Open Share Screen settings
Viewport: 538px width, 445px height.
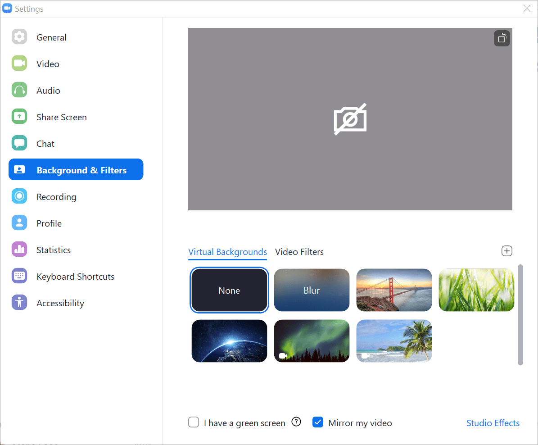61,117
